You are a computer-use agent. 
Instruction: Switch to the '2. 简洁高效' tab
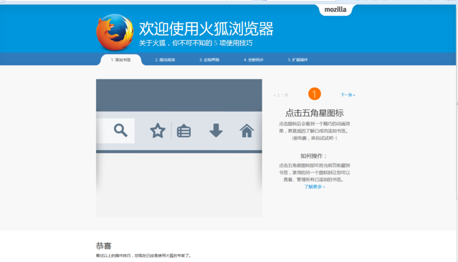point(165,60)
